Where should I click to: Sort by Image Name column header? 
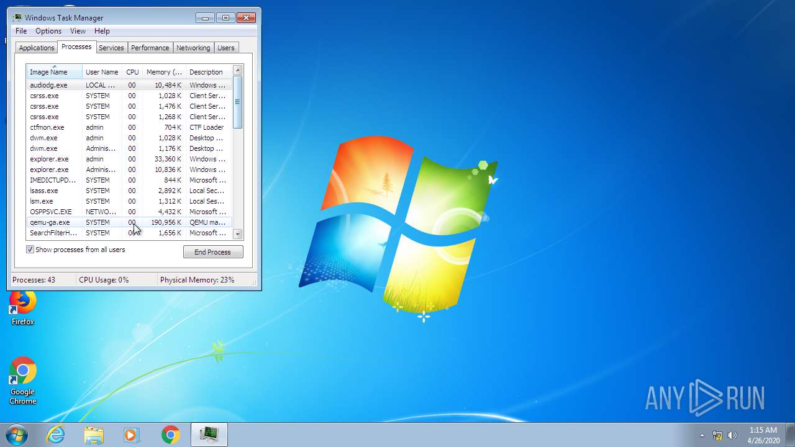click(54, 72)
